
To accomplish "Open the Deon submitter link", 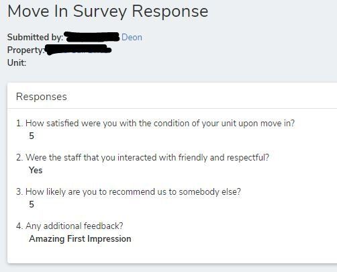I will [132, 37].
